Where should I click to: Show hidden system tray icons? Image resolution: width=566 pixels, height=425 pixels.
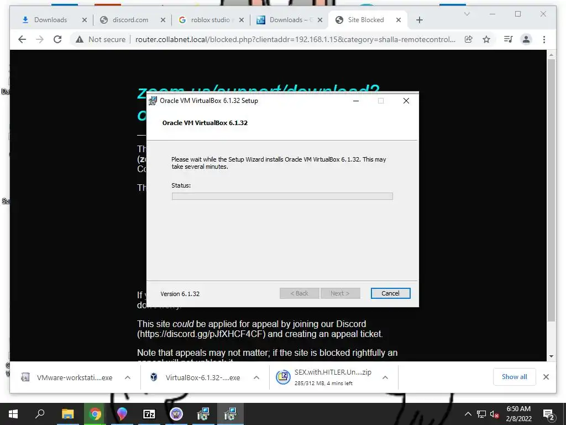pos(468,414)
